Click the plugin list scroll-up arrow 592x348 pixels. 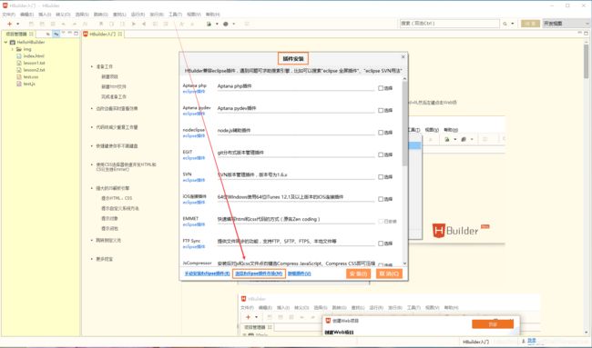tap(404, 79)
